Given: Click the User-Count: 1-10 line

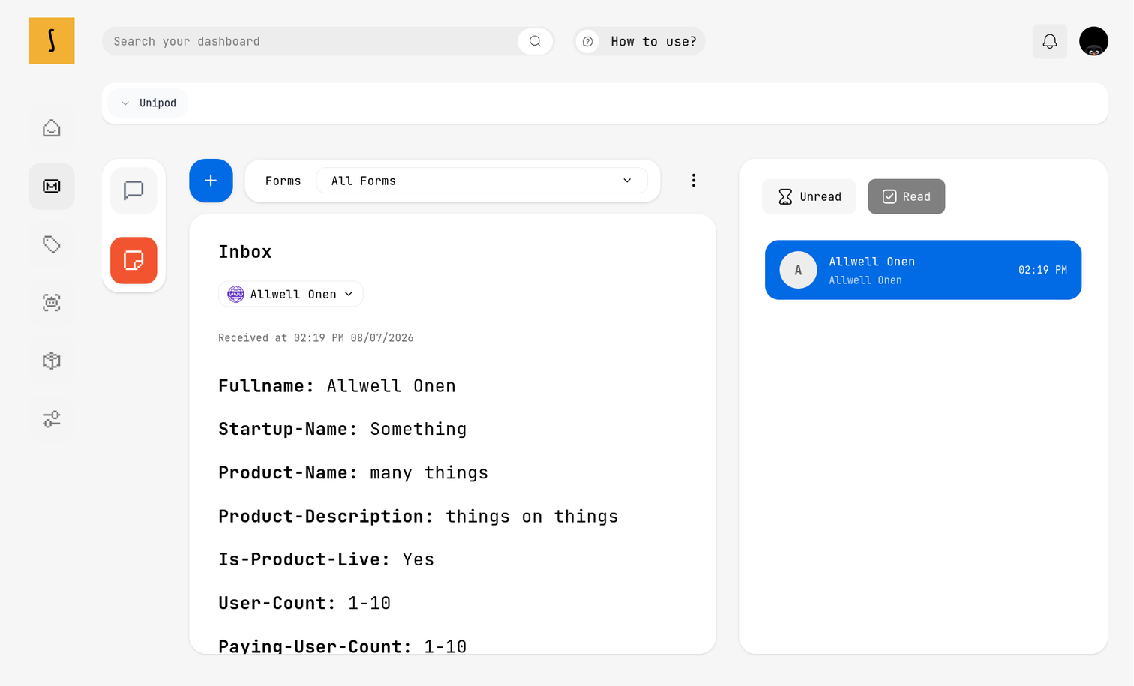Looking at the screenshot, I should [304, 603].
